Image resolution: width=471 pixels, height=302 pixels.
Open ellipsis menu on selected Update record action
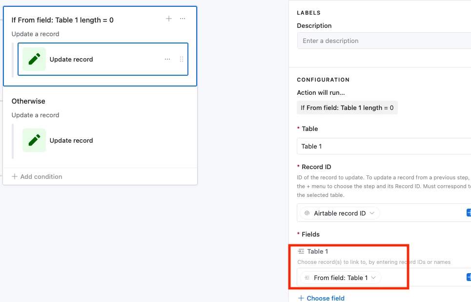(167, 59)
